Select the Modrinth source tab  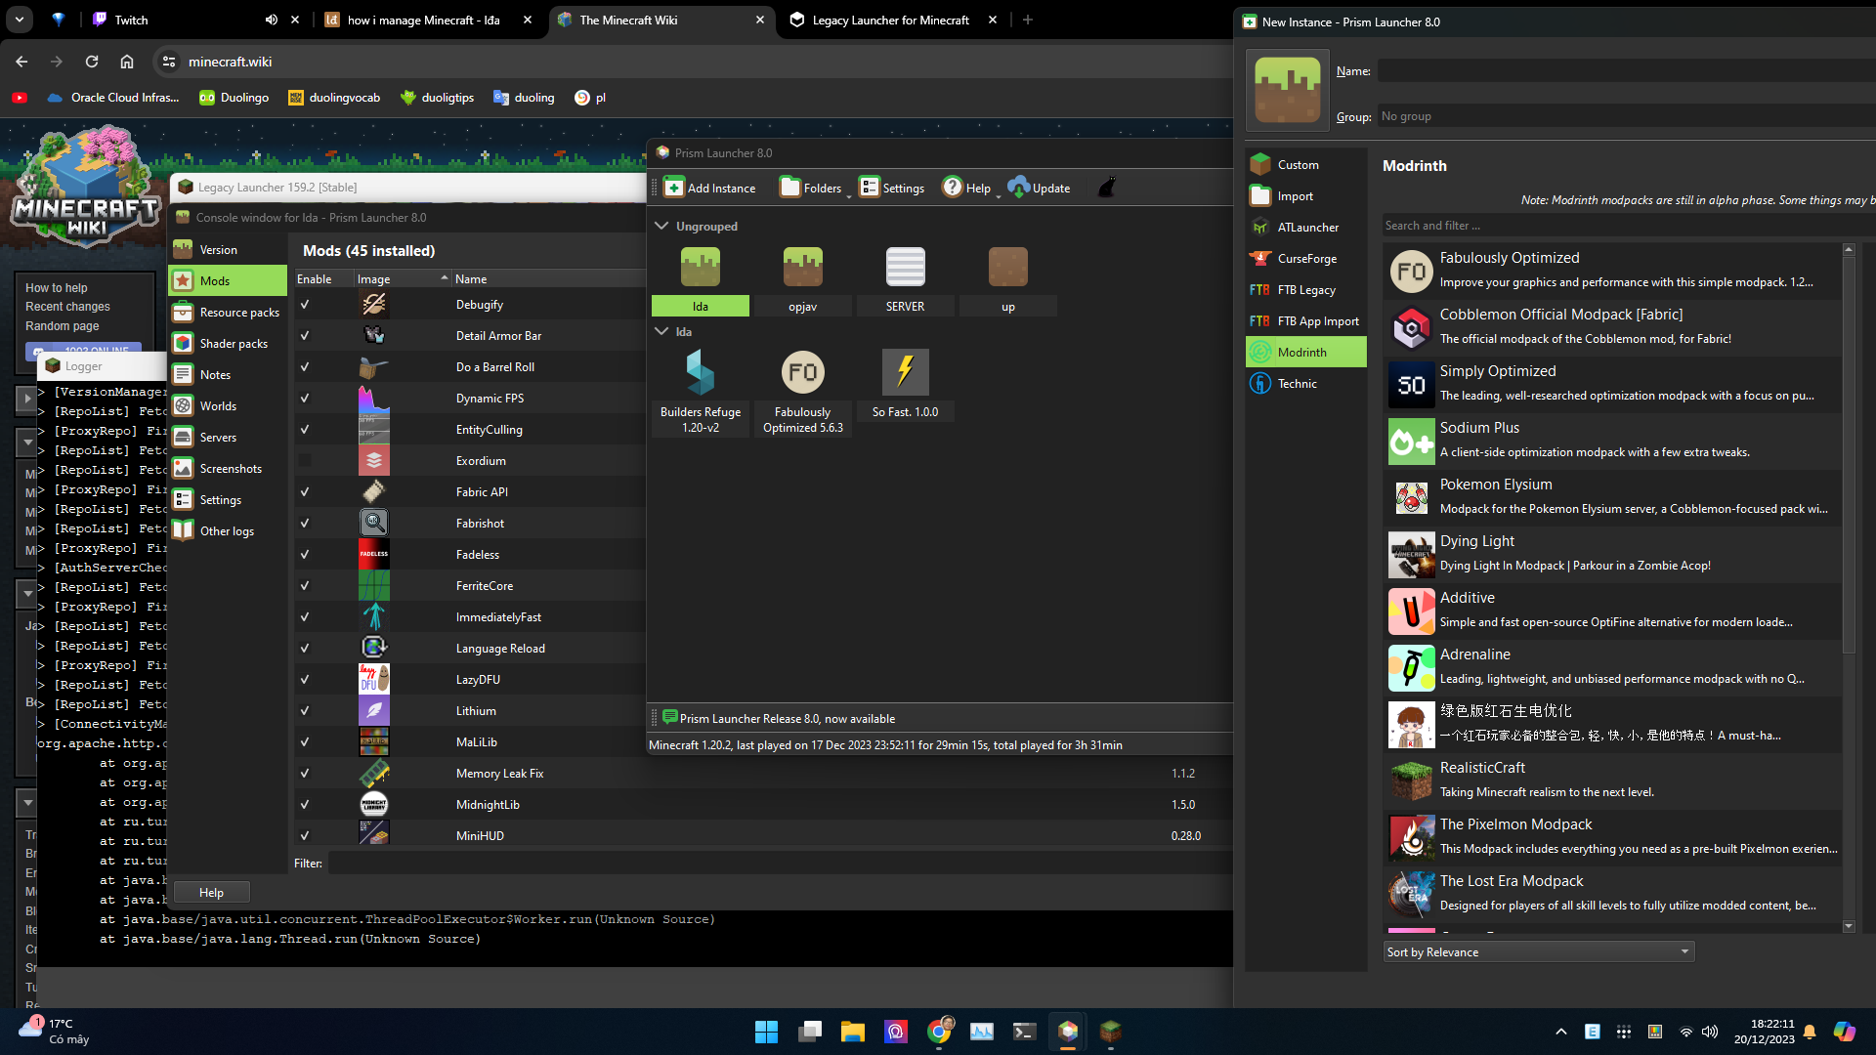pos(1306,352)
